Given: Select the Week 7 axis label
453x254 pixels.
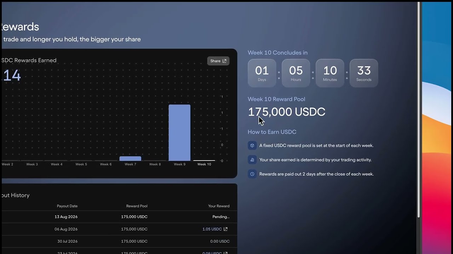Looking at the screenshot, I should pyautogui.click(x=130, y=164).
